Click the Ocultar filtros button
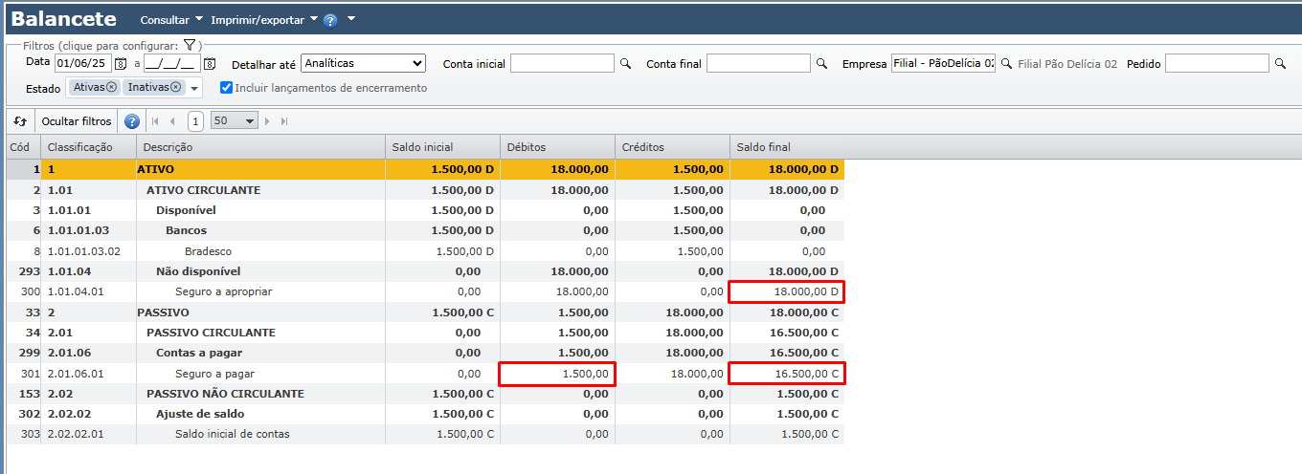Screen dimensions: 1302x474 point(77,121)
